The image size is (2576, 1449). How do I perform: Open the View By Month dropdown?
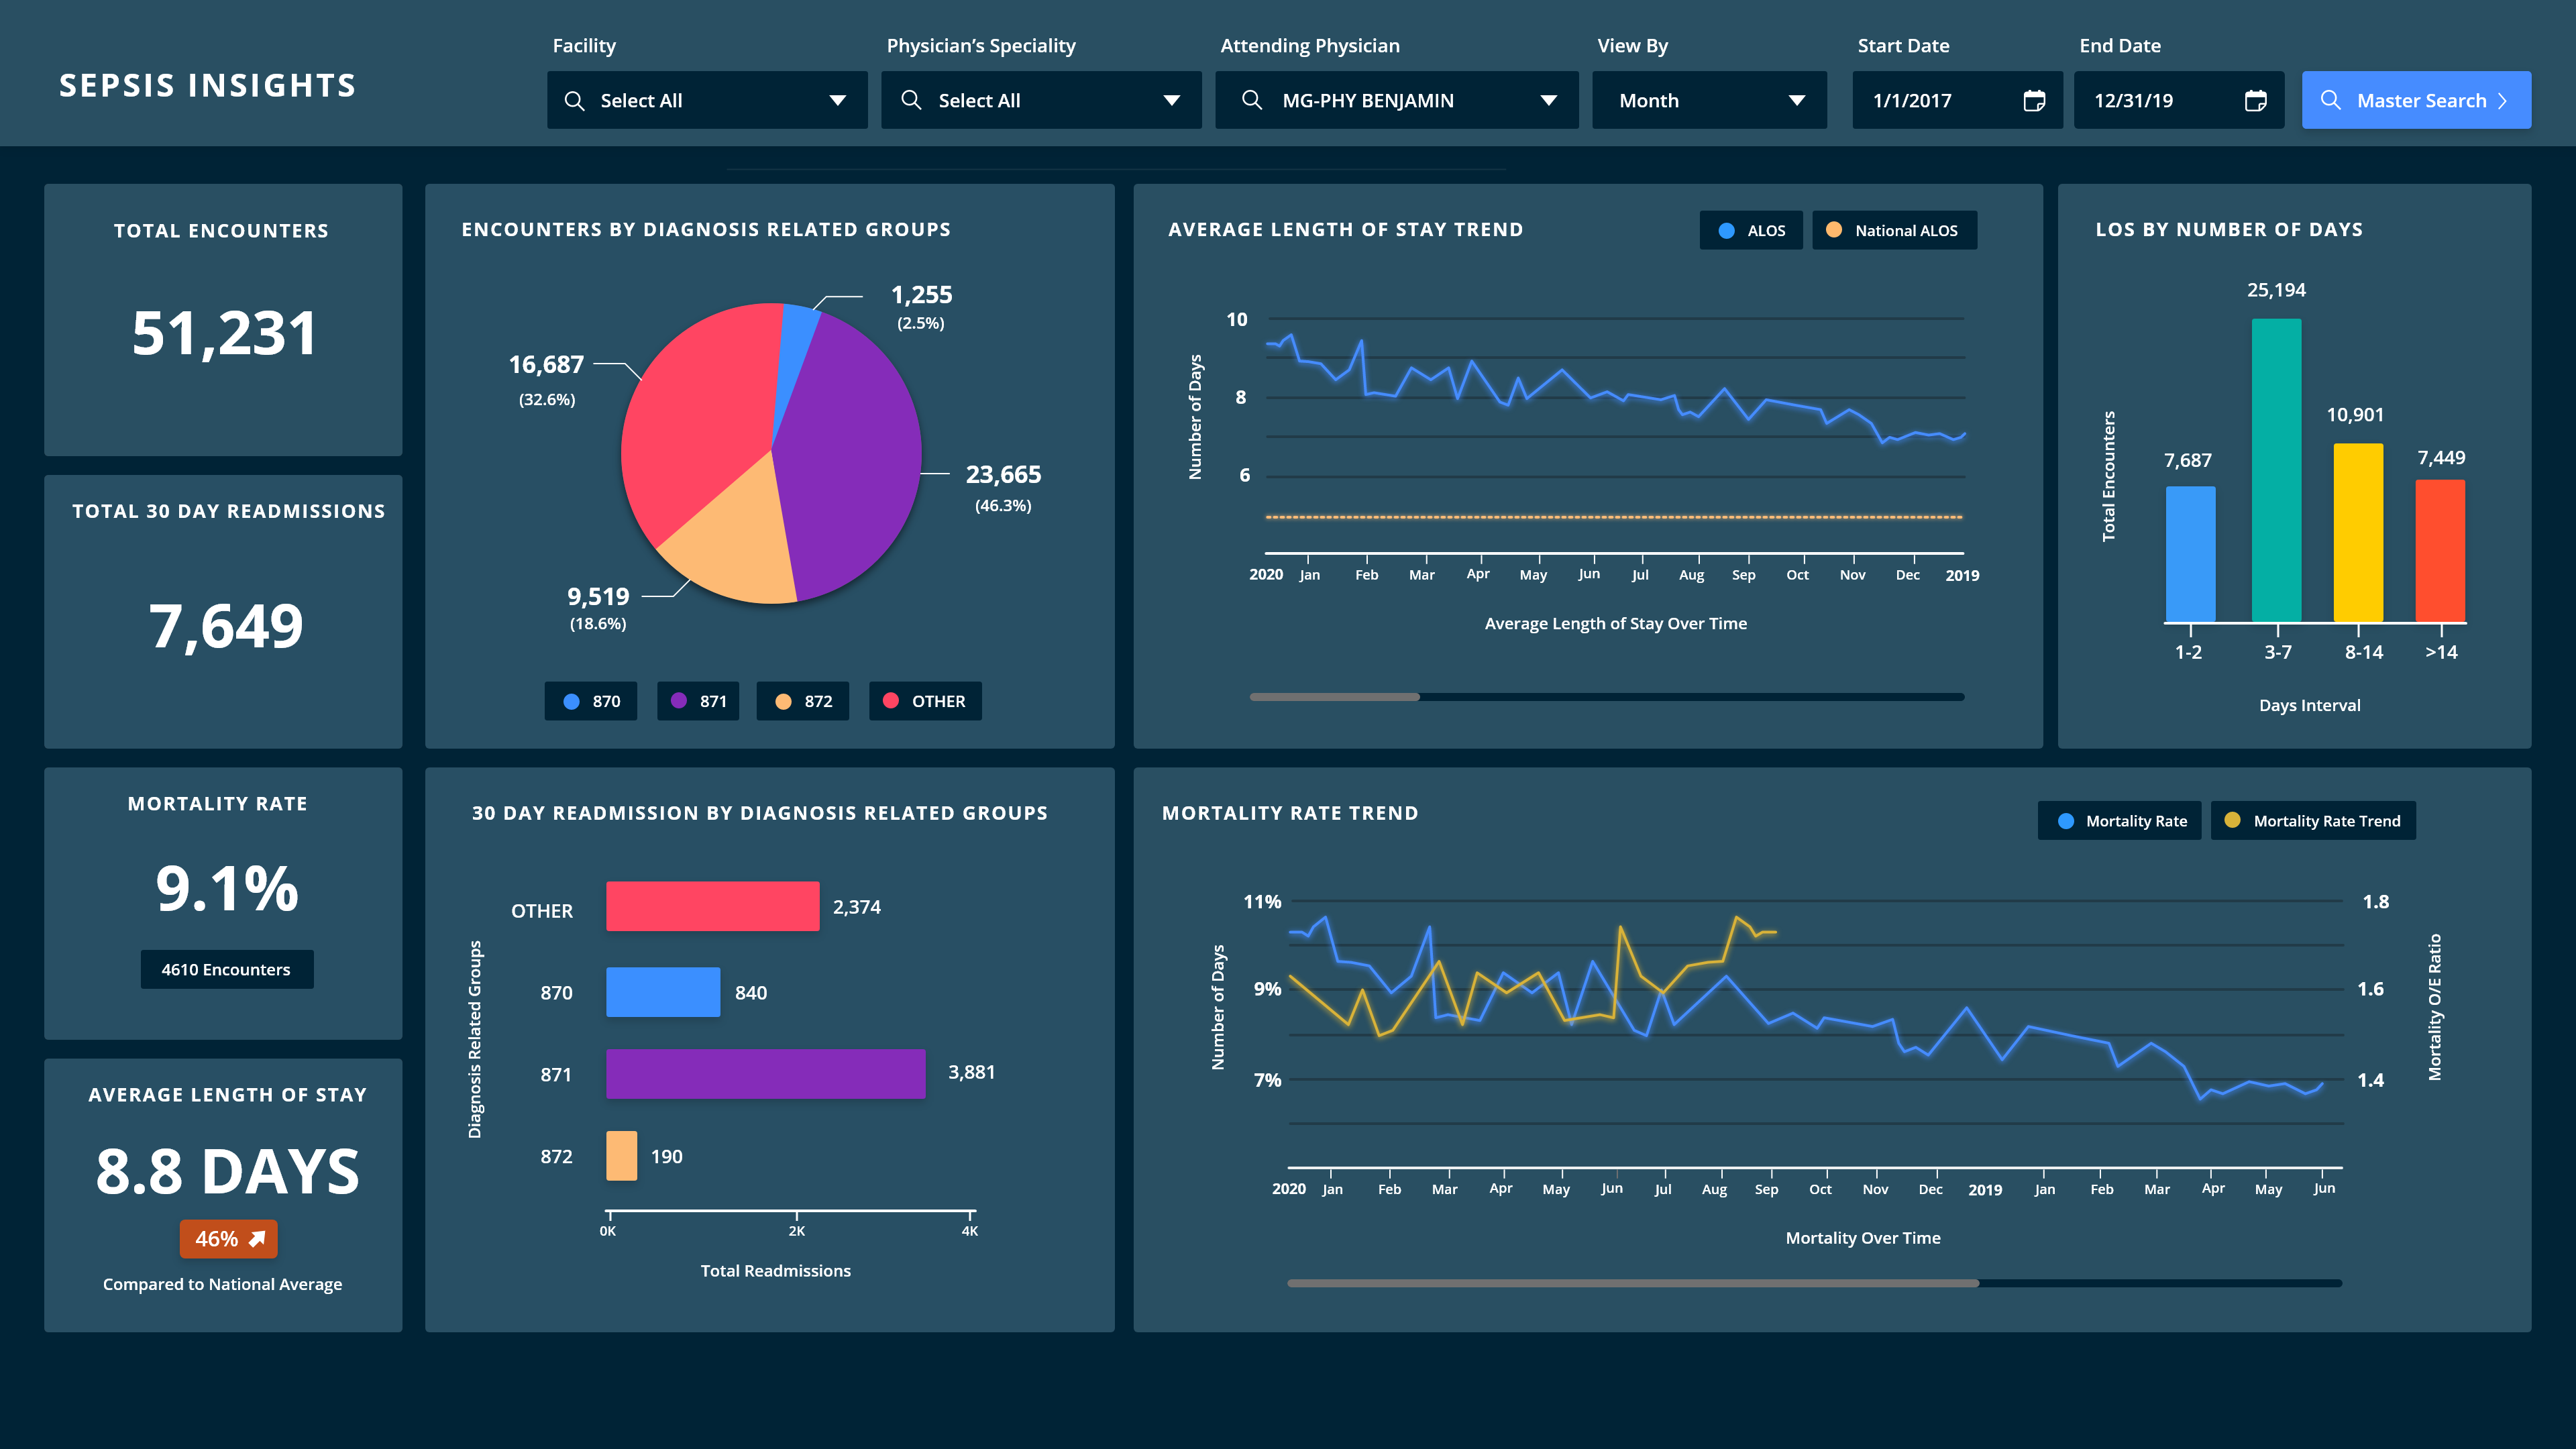click(x=1708, y=100)
